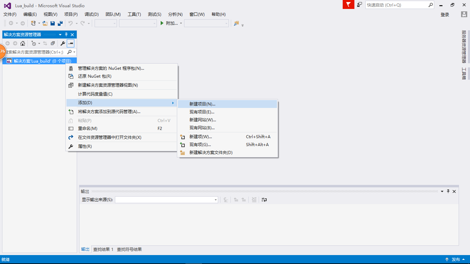This screenshot has width=470, height=264.
Task: Click the Open File folder icon
Action: coord(45,23)
